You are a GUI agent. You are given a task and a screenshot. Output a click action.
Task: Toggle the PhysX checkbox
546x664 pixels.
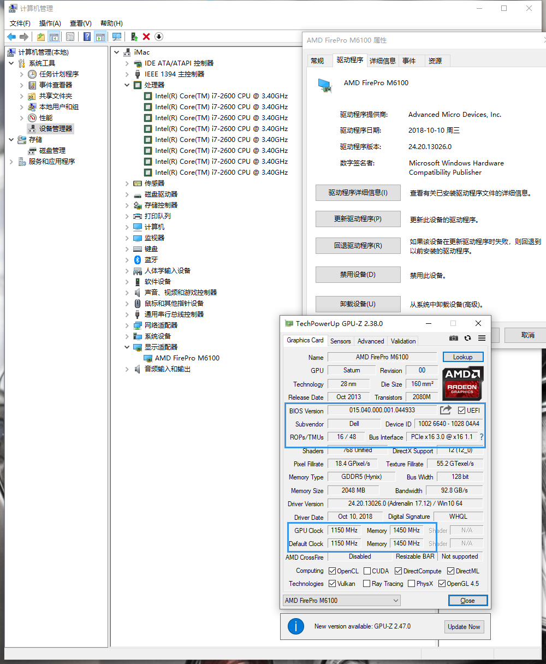[x=411, y=584]
